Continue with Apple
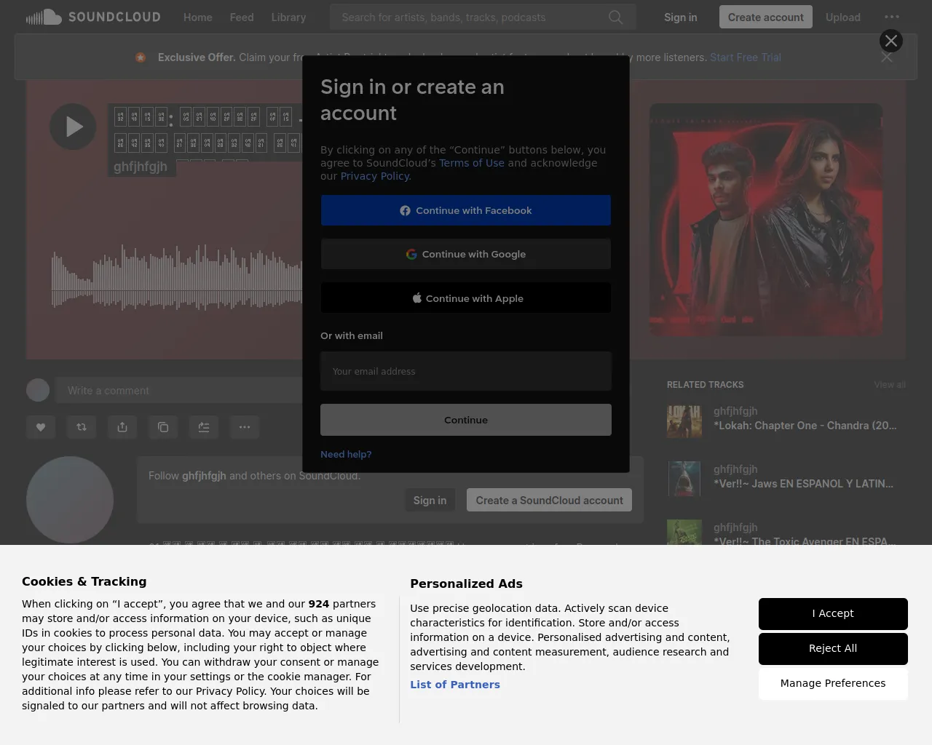This screenshot has width=932, height=745. coord(466,298)
